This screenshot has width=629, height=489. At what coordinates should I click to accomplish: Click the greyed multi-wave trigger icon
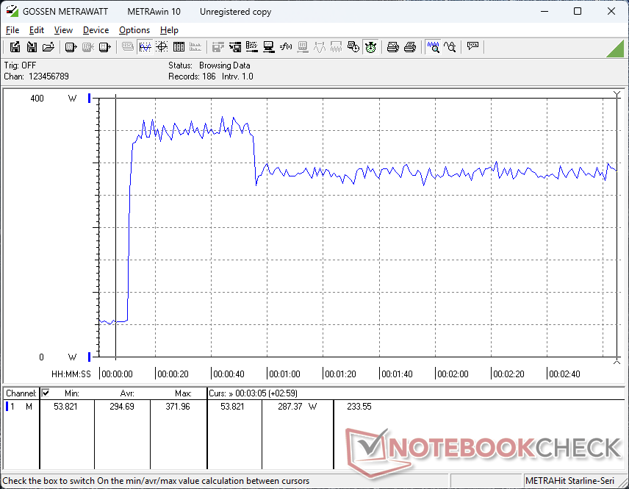click(x=336, y=47)
